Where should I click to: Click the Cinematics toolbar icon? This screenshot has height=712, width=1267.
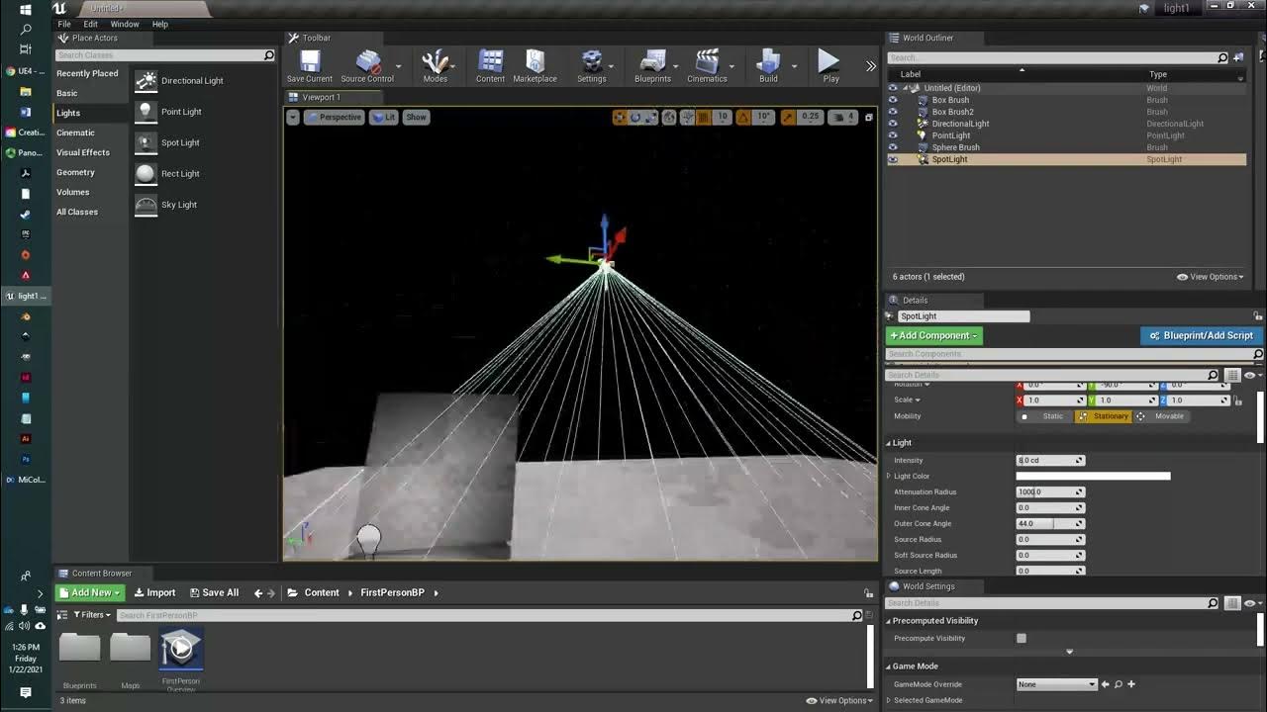tap(707, 66)
